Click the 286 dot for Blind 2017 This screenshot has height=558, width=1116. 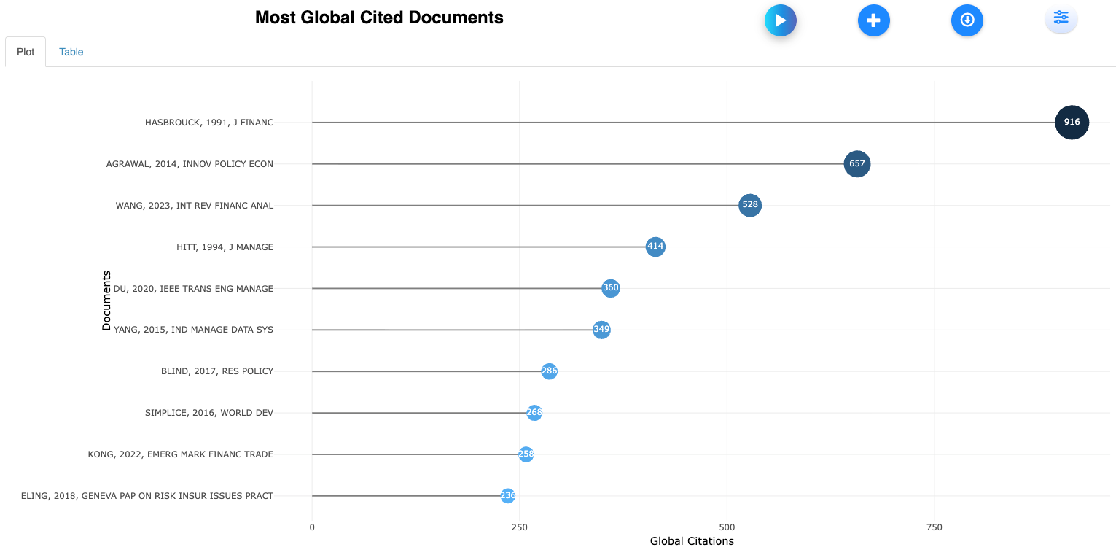[549, 371]
